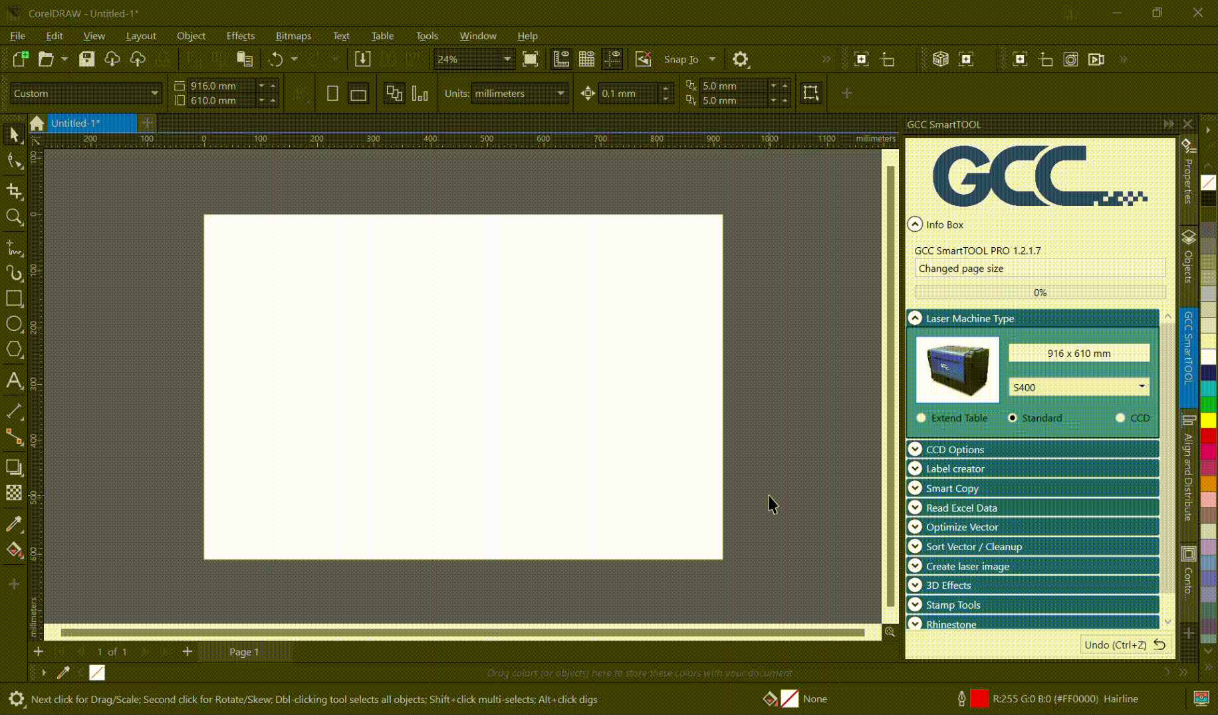Toggle show guidelines button

(x=612, y=59)
